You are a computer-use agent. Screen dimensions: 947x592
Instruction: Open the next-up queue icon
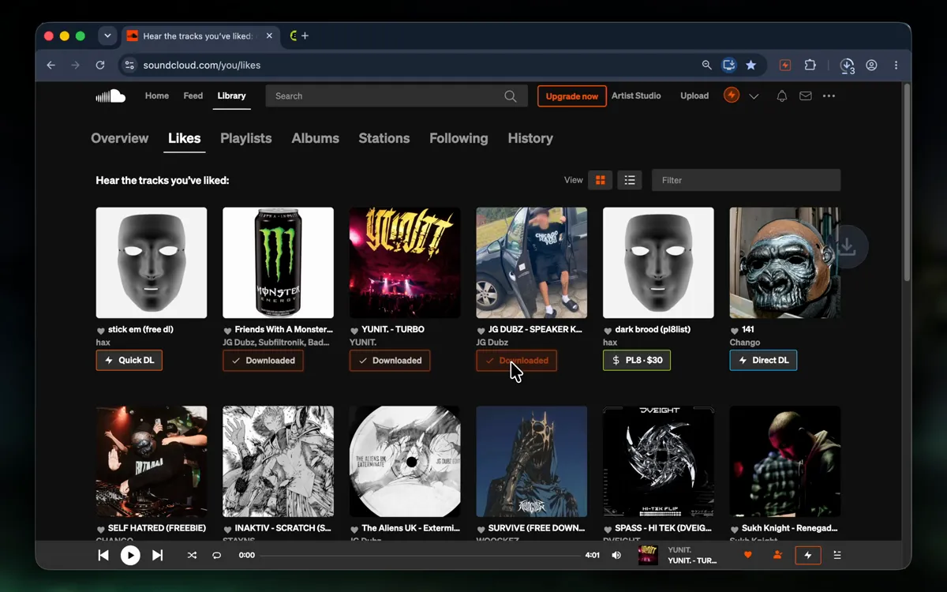837,555
